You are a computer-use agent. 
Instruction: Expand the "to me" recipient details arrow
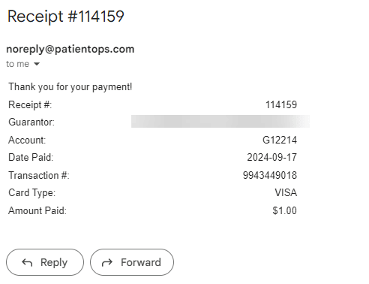pos(37,64)
